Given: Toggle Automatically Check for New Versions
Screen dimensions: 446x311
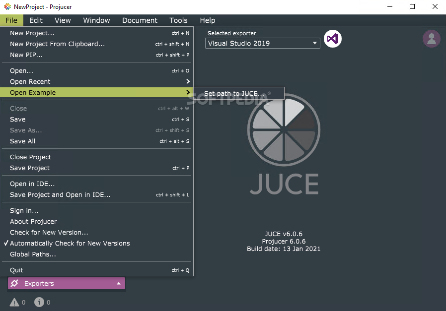Looking at the screenshot, I should tap(97, 244).
